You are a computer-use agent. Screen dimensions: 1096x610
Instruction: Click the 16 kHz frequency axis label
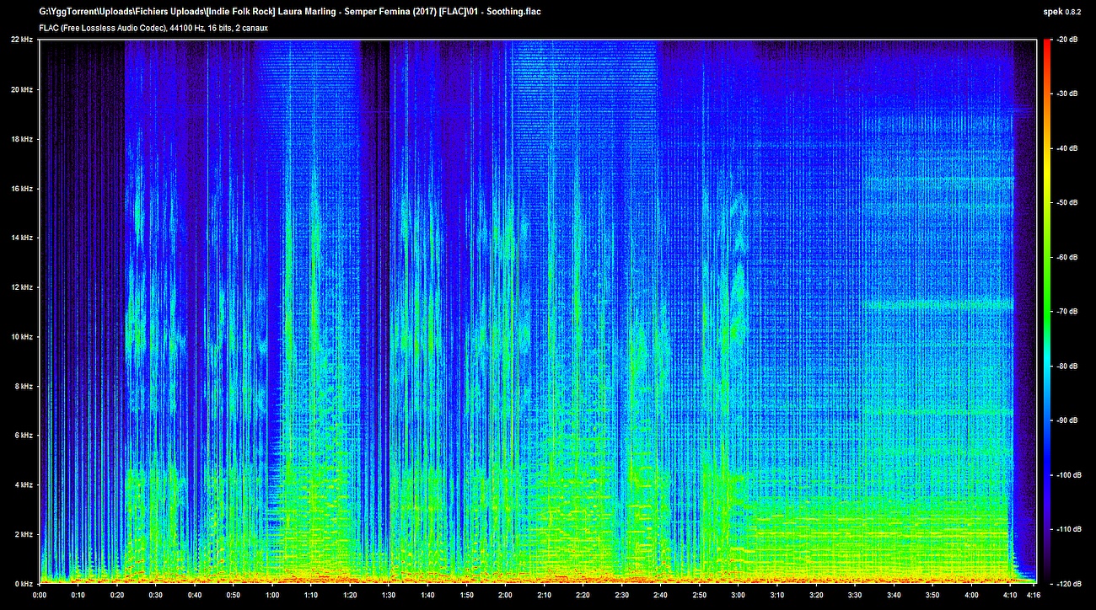click(22, 188)
